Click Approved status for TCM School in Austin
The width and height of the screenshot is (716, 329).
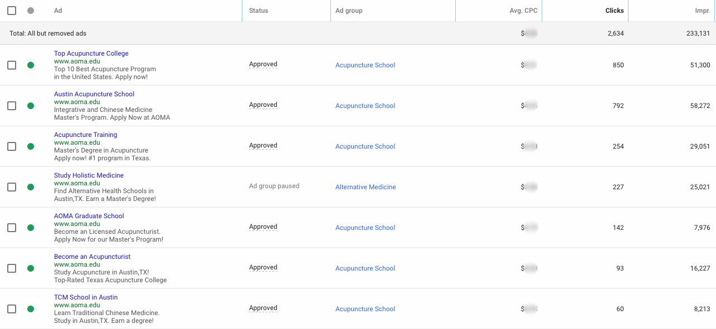tap(263, 308)
